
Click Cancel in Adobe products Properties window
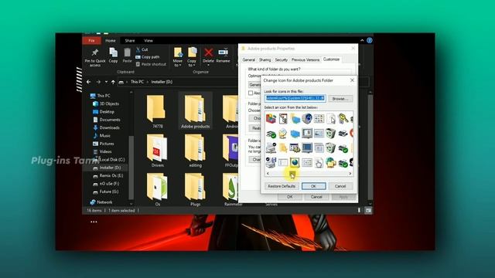[x=316, y=197]
